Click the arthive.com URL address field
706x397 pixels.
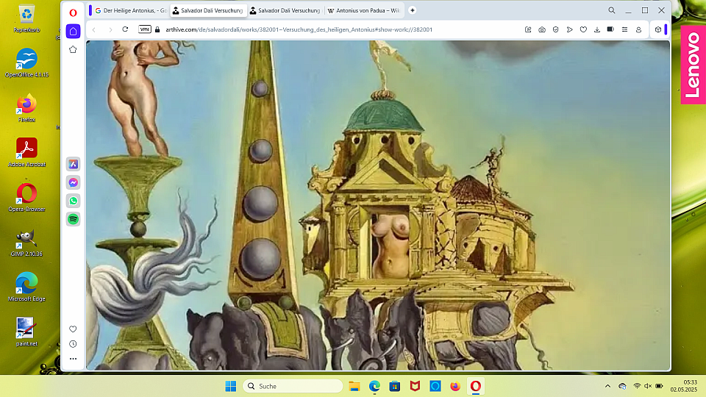(x=299, y=29)
